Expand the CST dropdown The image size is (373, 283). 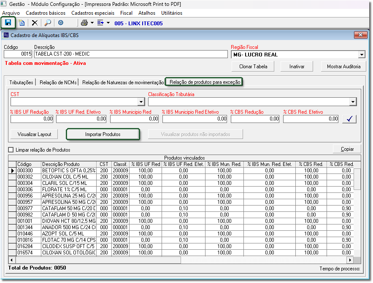click(x=141, y=102)
